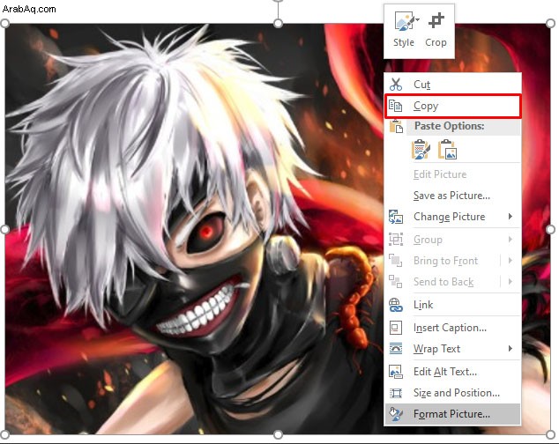Viewport: 559px width, 444px height.
Task: Click the bottom-left corner sizing handle
Action: pos(4,434)
